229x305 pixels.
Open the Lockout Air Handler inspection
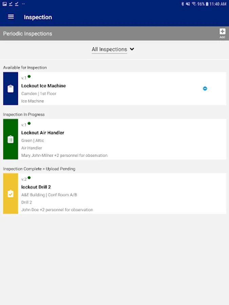pyautogui.click(x=115, y=139)
